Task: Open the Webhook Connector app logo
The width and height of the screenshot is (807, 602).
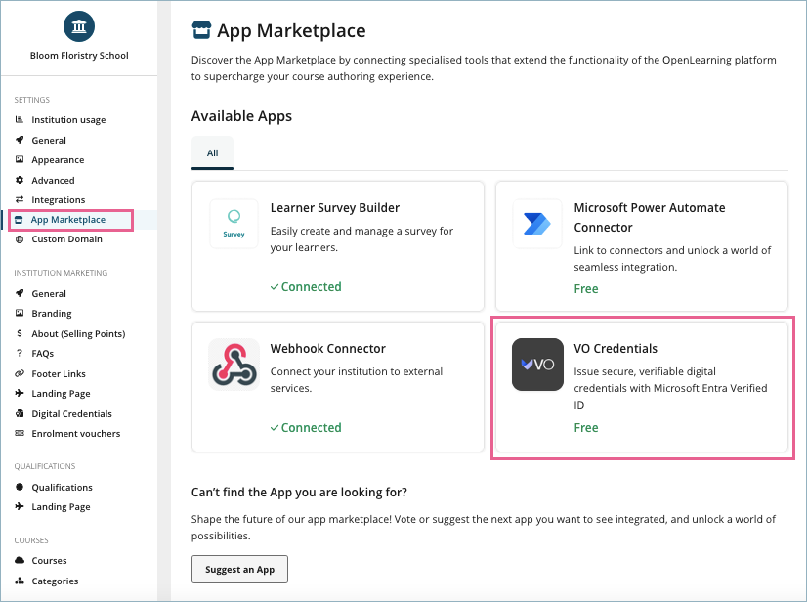Action: pyautogui.click(x=234, y=365)
